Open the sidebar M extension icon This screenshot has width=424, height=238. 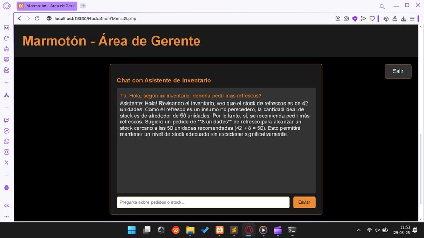(6, 70)
